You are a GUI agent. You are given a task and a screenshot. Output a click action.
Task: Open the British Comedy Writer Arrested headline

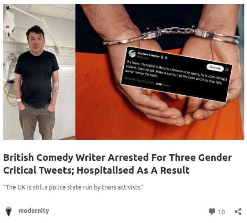point(118,164)
